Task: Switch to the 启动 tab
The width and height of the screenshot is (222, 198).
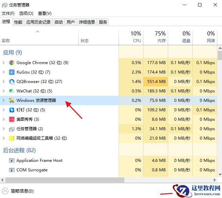Action: [x=59, y=22]
